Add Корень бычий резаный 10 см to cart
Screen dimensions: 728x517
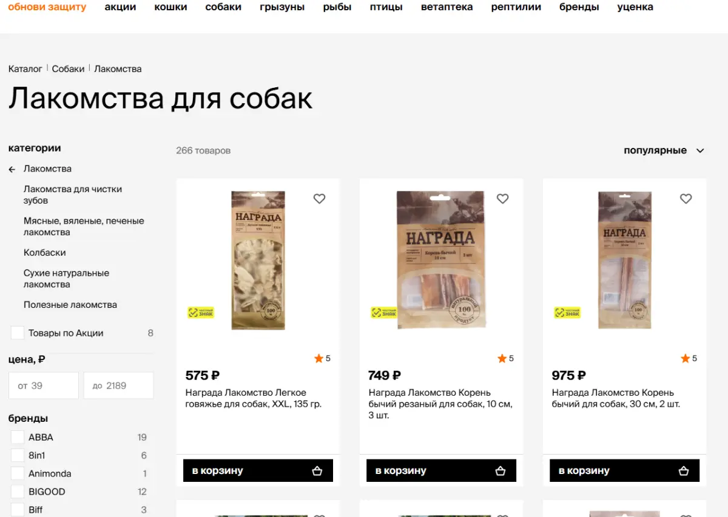click(441, 470)
